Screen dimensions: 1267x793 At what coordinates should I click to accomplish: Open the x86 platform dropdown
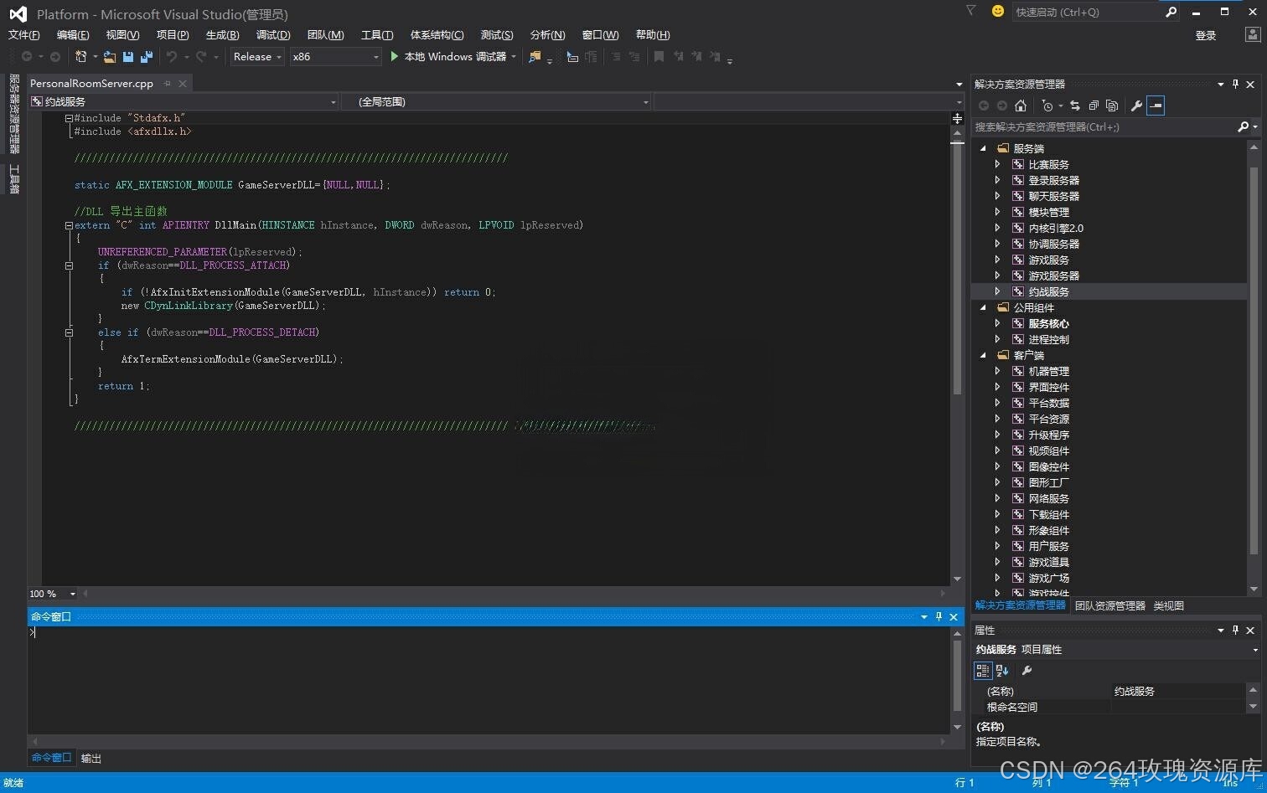(335, 57)
